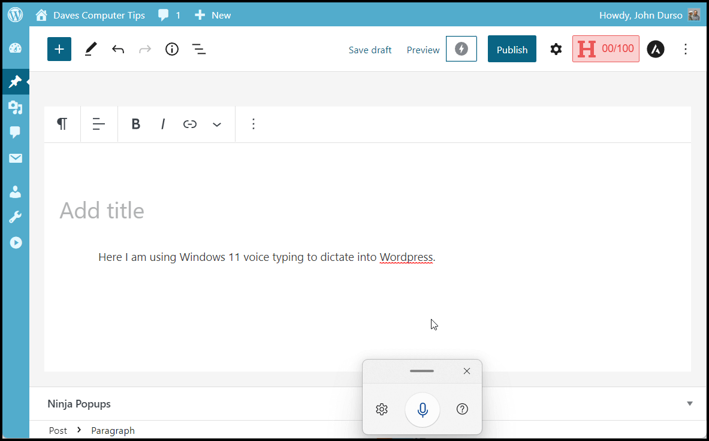Open the Comments sidebar icon
The width and height of the screenshot is (709, 441).
[16, 132]
